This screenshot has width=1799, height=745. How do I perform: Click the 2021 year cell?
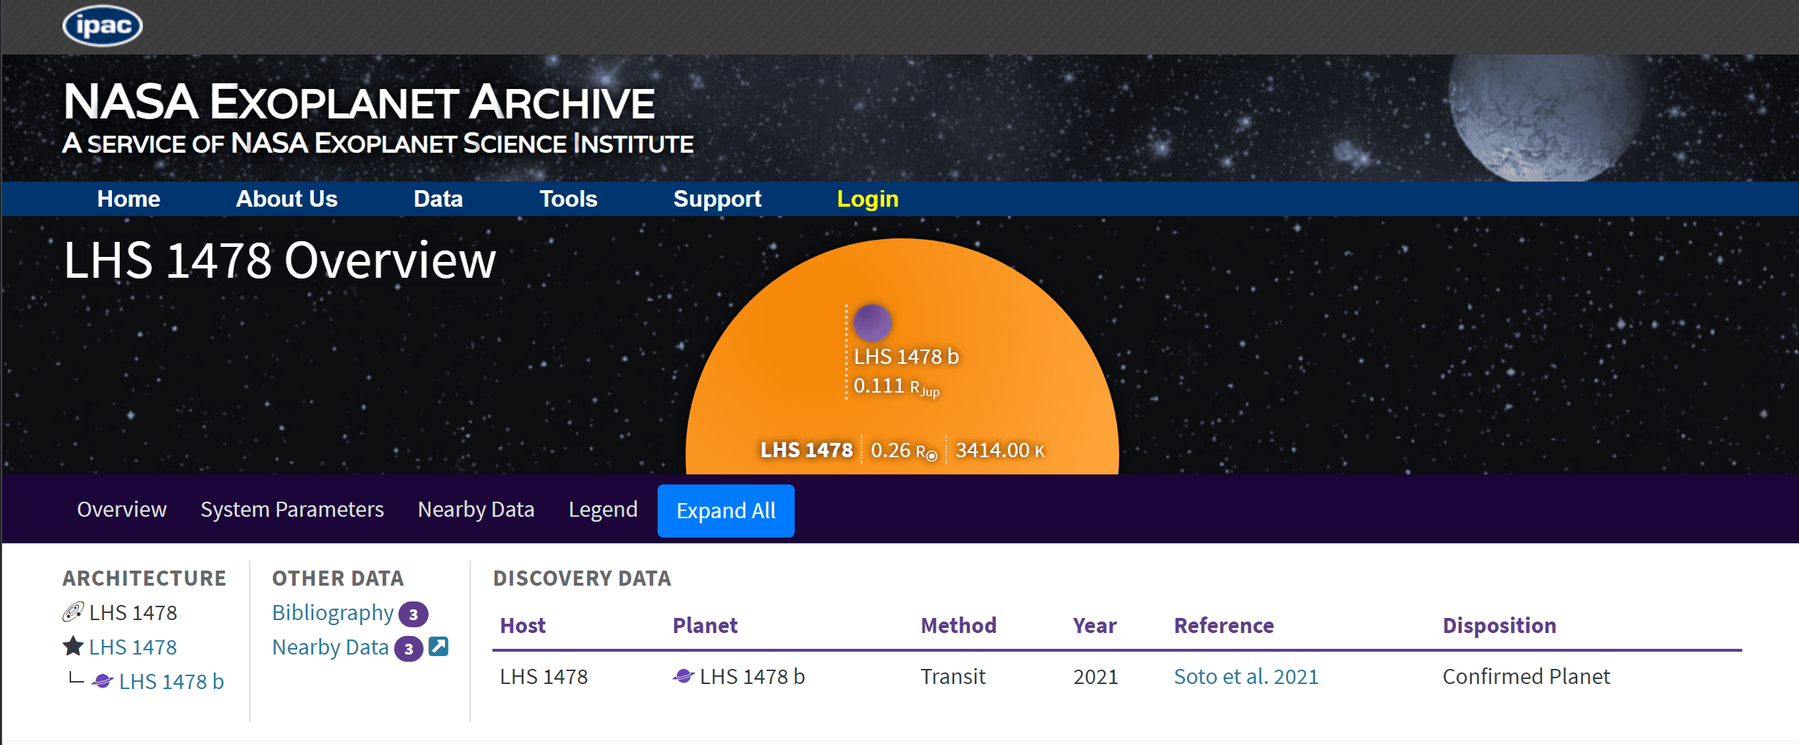pos(1095,677)
